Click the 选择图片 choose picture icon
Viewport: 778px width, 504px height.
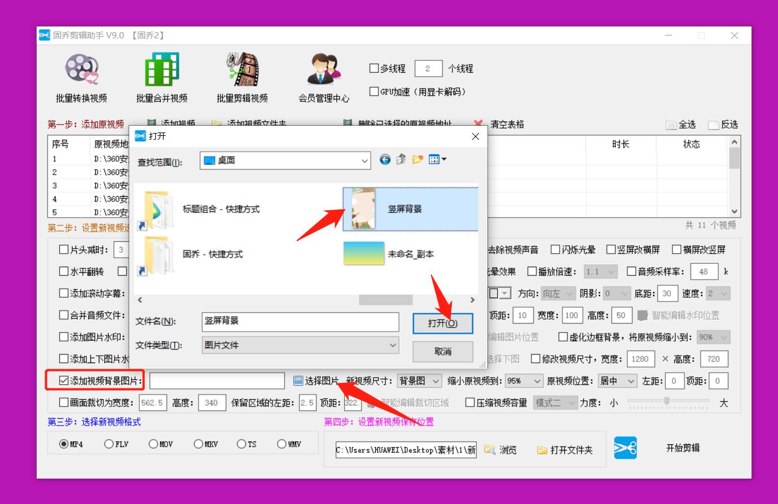298,381
